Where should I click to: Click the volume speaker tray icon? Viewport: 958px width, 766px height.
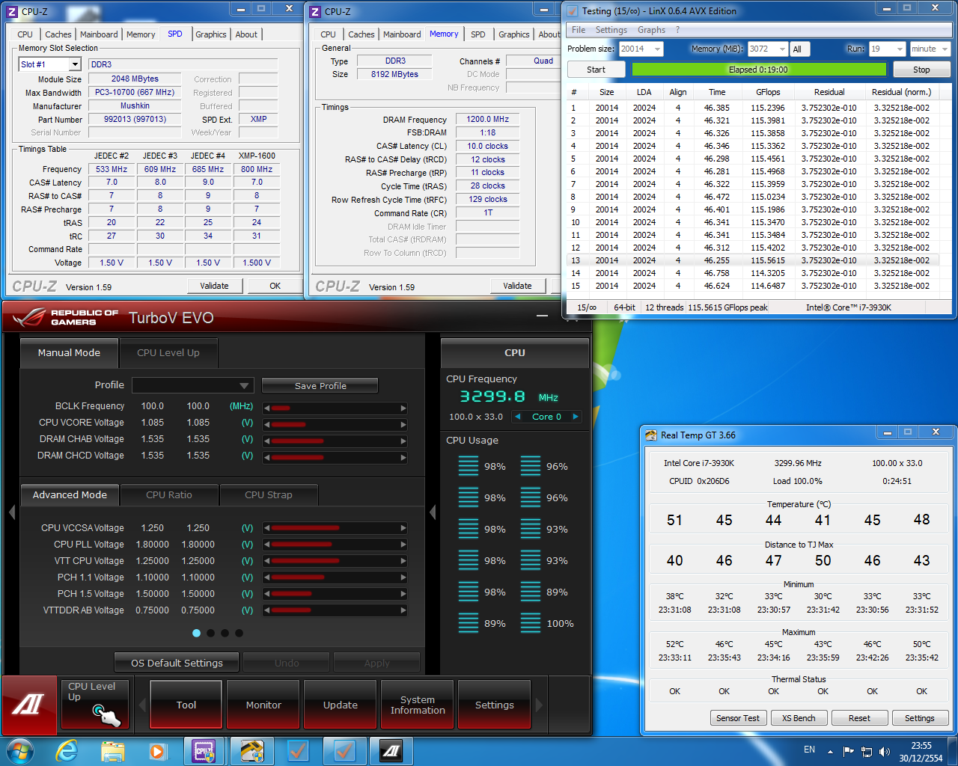click(885, 751)
